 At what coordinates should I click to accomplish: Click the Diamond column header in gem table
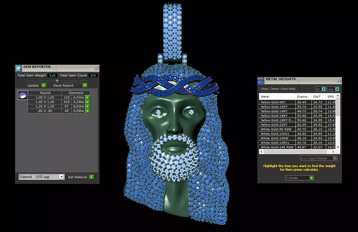pyautogui.click(x=76, y=93)
